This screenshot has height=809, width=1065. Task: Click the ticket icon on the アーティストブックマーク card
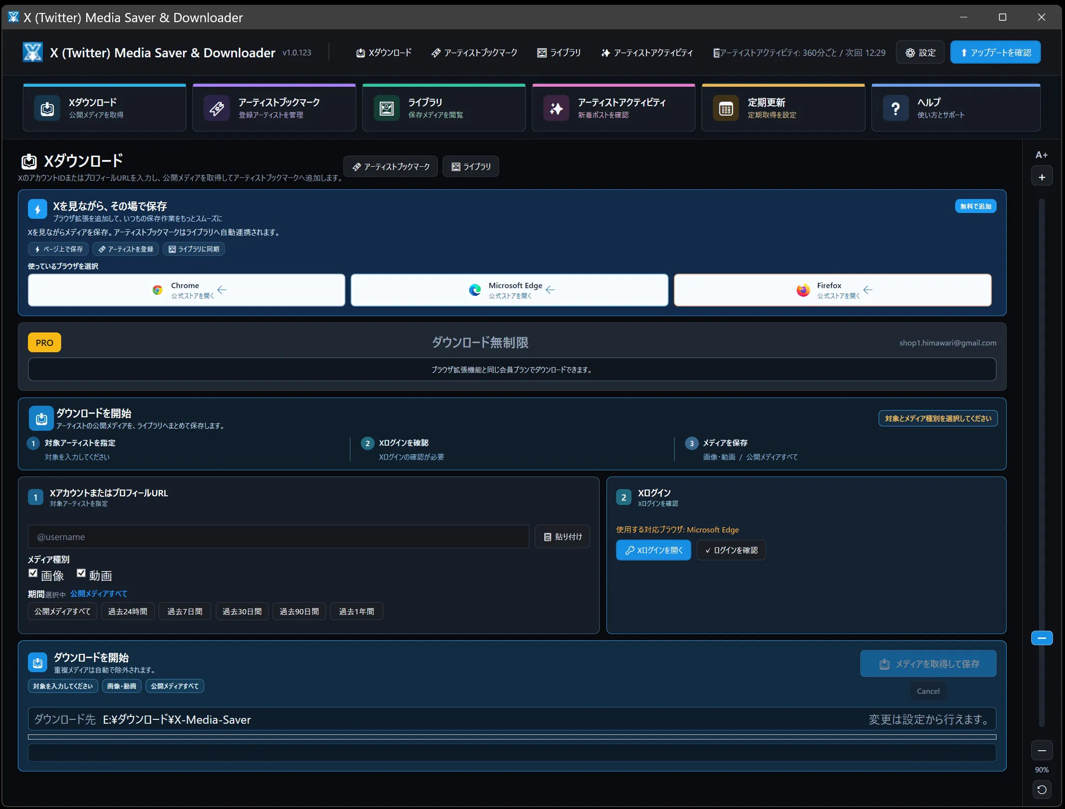tap(217, 108)
